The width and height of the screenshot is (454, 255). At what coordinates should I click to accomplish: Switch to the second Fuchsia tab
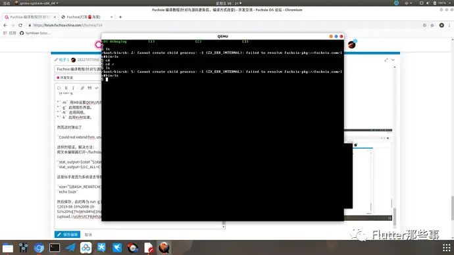(87, 17)
